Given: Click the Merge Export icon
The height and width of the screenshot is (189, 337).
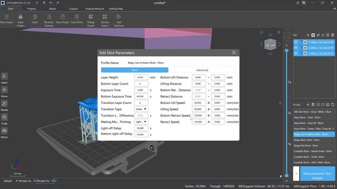Looking at the screenshot, I should [x=91, y=17].
